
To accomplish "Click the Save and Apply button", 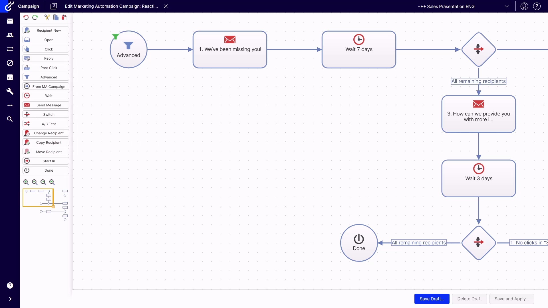I will tap(511, 299).
